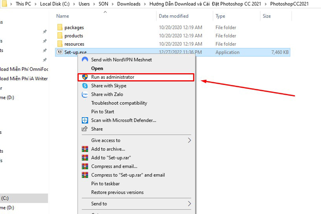The width and height of the screenshot is (321, 214).
Task: Click the Set-up.exe application icon
Action: (60, 52)
